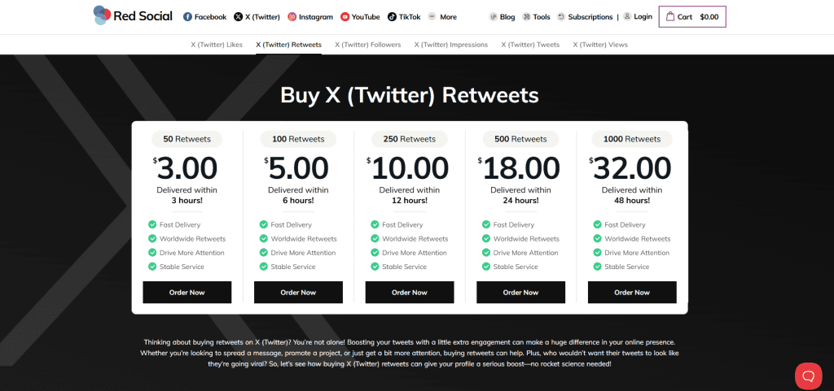
Task: Click the shopping bag Cart icon
Action: [x=670, y=16]
